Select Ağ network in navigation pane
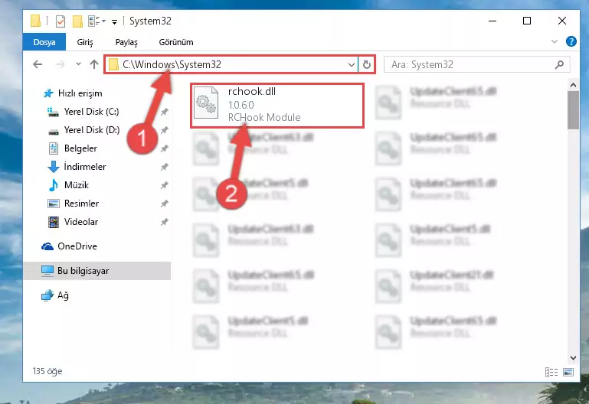 point(55,295)
